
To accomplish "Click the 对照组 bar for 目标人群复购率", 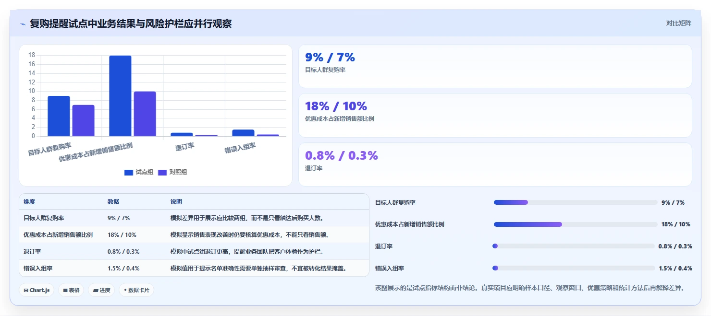I will pyautogui.click(x=83, y=120).
